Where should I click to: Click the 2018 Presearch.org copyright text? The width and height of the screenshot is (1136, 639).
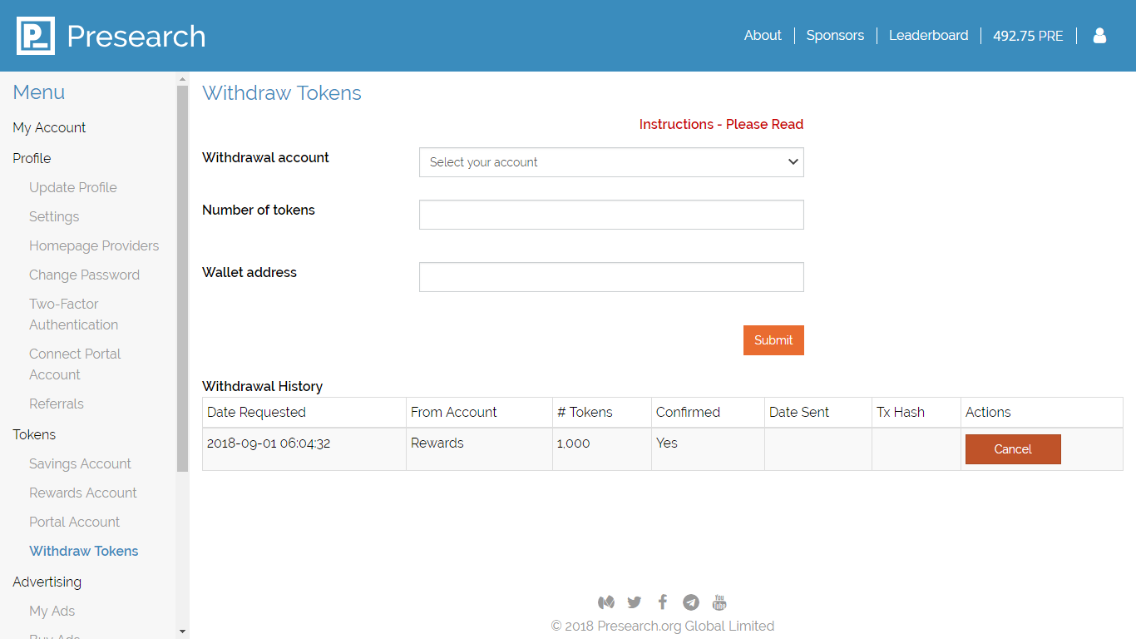663,626
